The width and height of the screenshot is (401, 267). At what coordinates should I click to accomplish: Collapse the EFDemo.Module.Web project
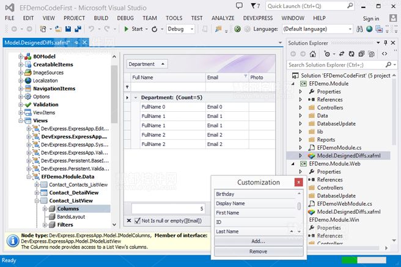point(293,164)
